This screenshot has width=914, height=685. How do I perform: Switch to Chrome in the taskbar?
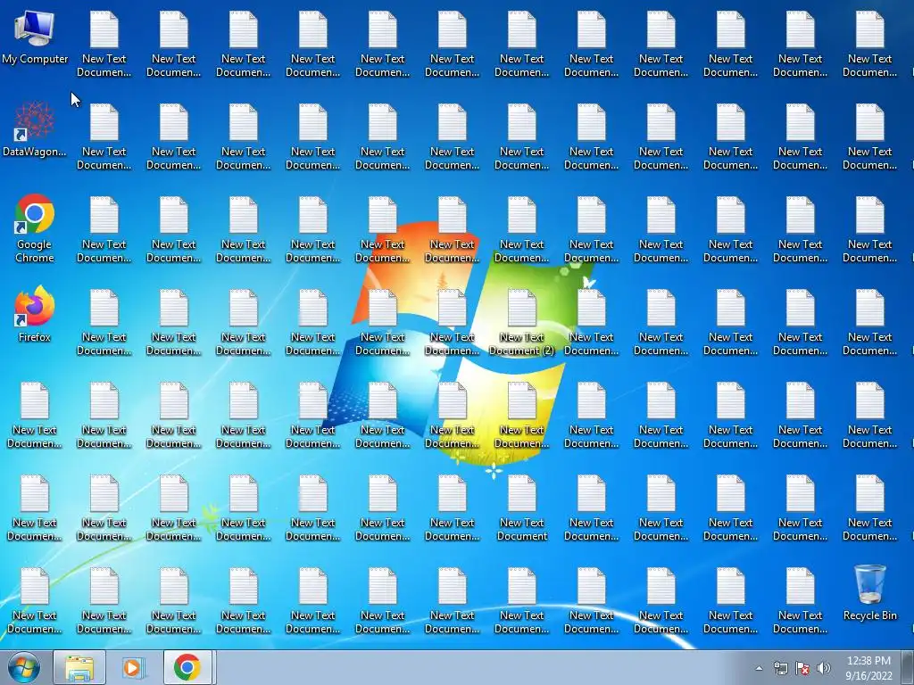187,667
